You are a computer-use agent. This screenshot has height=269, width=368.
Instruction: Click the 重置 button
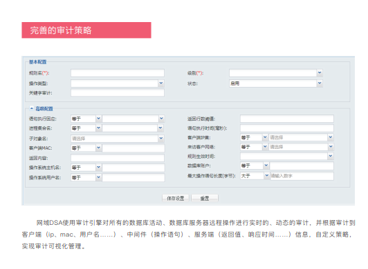click(x=205, y=198)
